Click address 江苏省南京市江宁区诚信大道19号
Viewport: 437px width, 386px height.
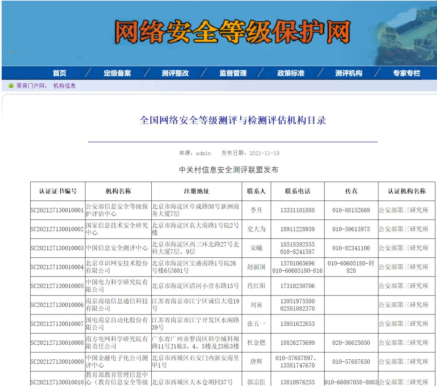pos(196,305)
